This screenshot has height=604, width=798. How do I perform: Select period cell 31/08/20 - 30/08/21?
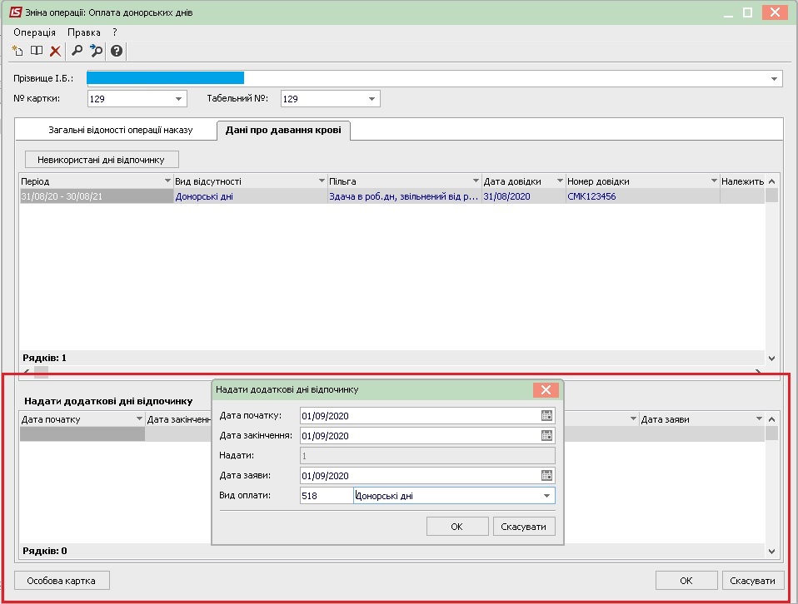click(96, 196)
